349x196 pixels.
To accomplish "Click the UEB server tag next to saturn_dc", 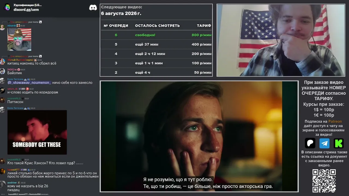I will (x=22, y=89).
